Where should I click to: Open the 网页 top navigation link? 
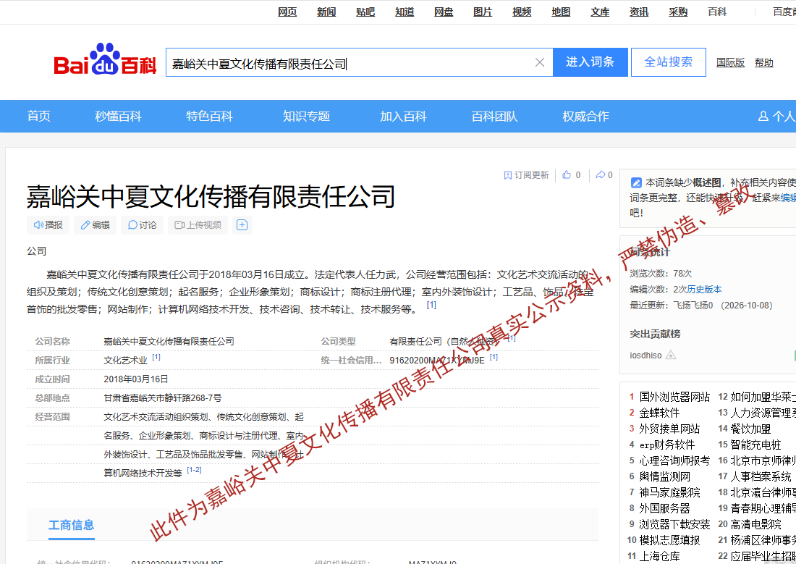point(287,12)
